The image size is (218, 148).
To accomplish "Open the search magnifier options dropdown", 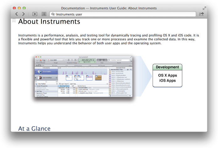I will pyautogui.click(x=53, y=14).
